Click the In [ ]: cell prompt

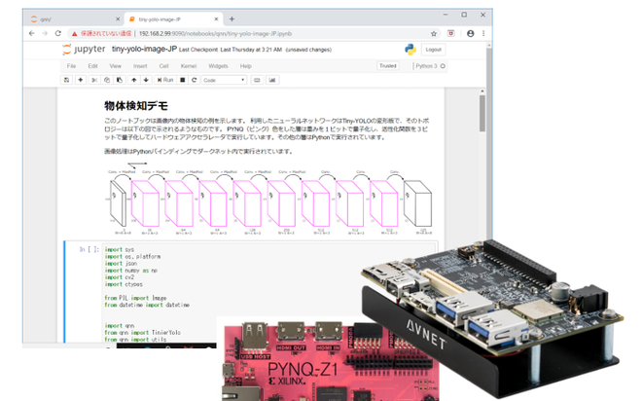[89, 249]
